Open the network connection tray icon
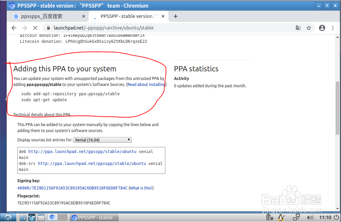 tap(296, 217)
